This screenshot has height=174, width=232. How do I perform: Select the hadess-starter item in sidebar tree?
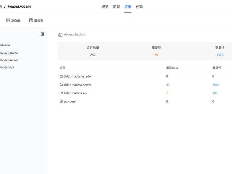pos(9,53)
